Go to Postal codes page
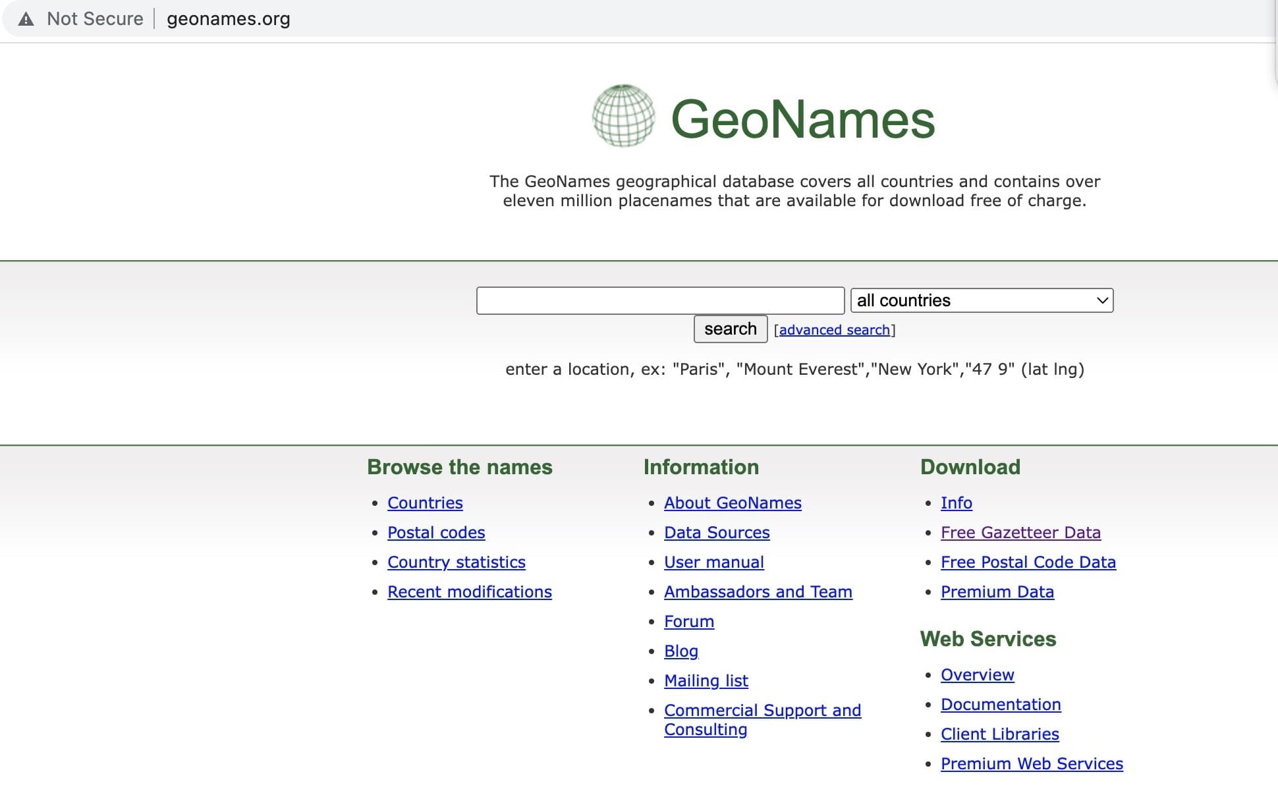 point(436,532)
